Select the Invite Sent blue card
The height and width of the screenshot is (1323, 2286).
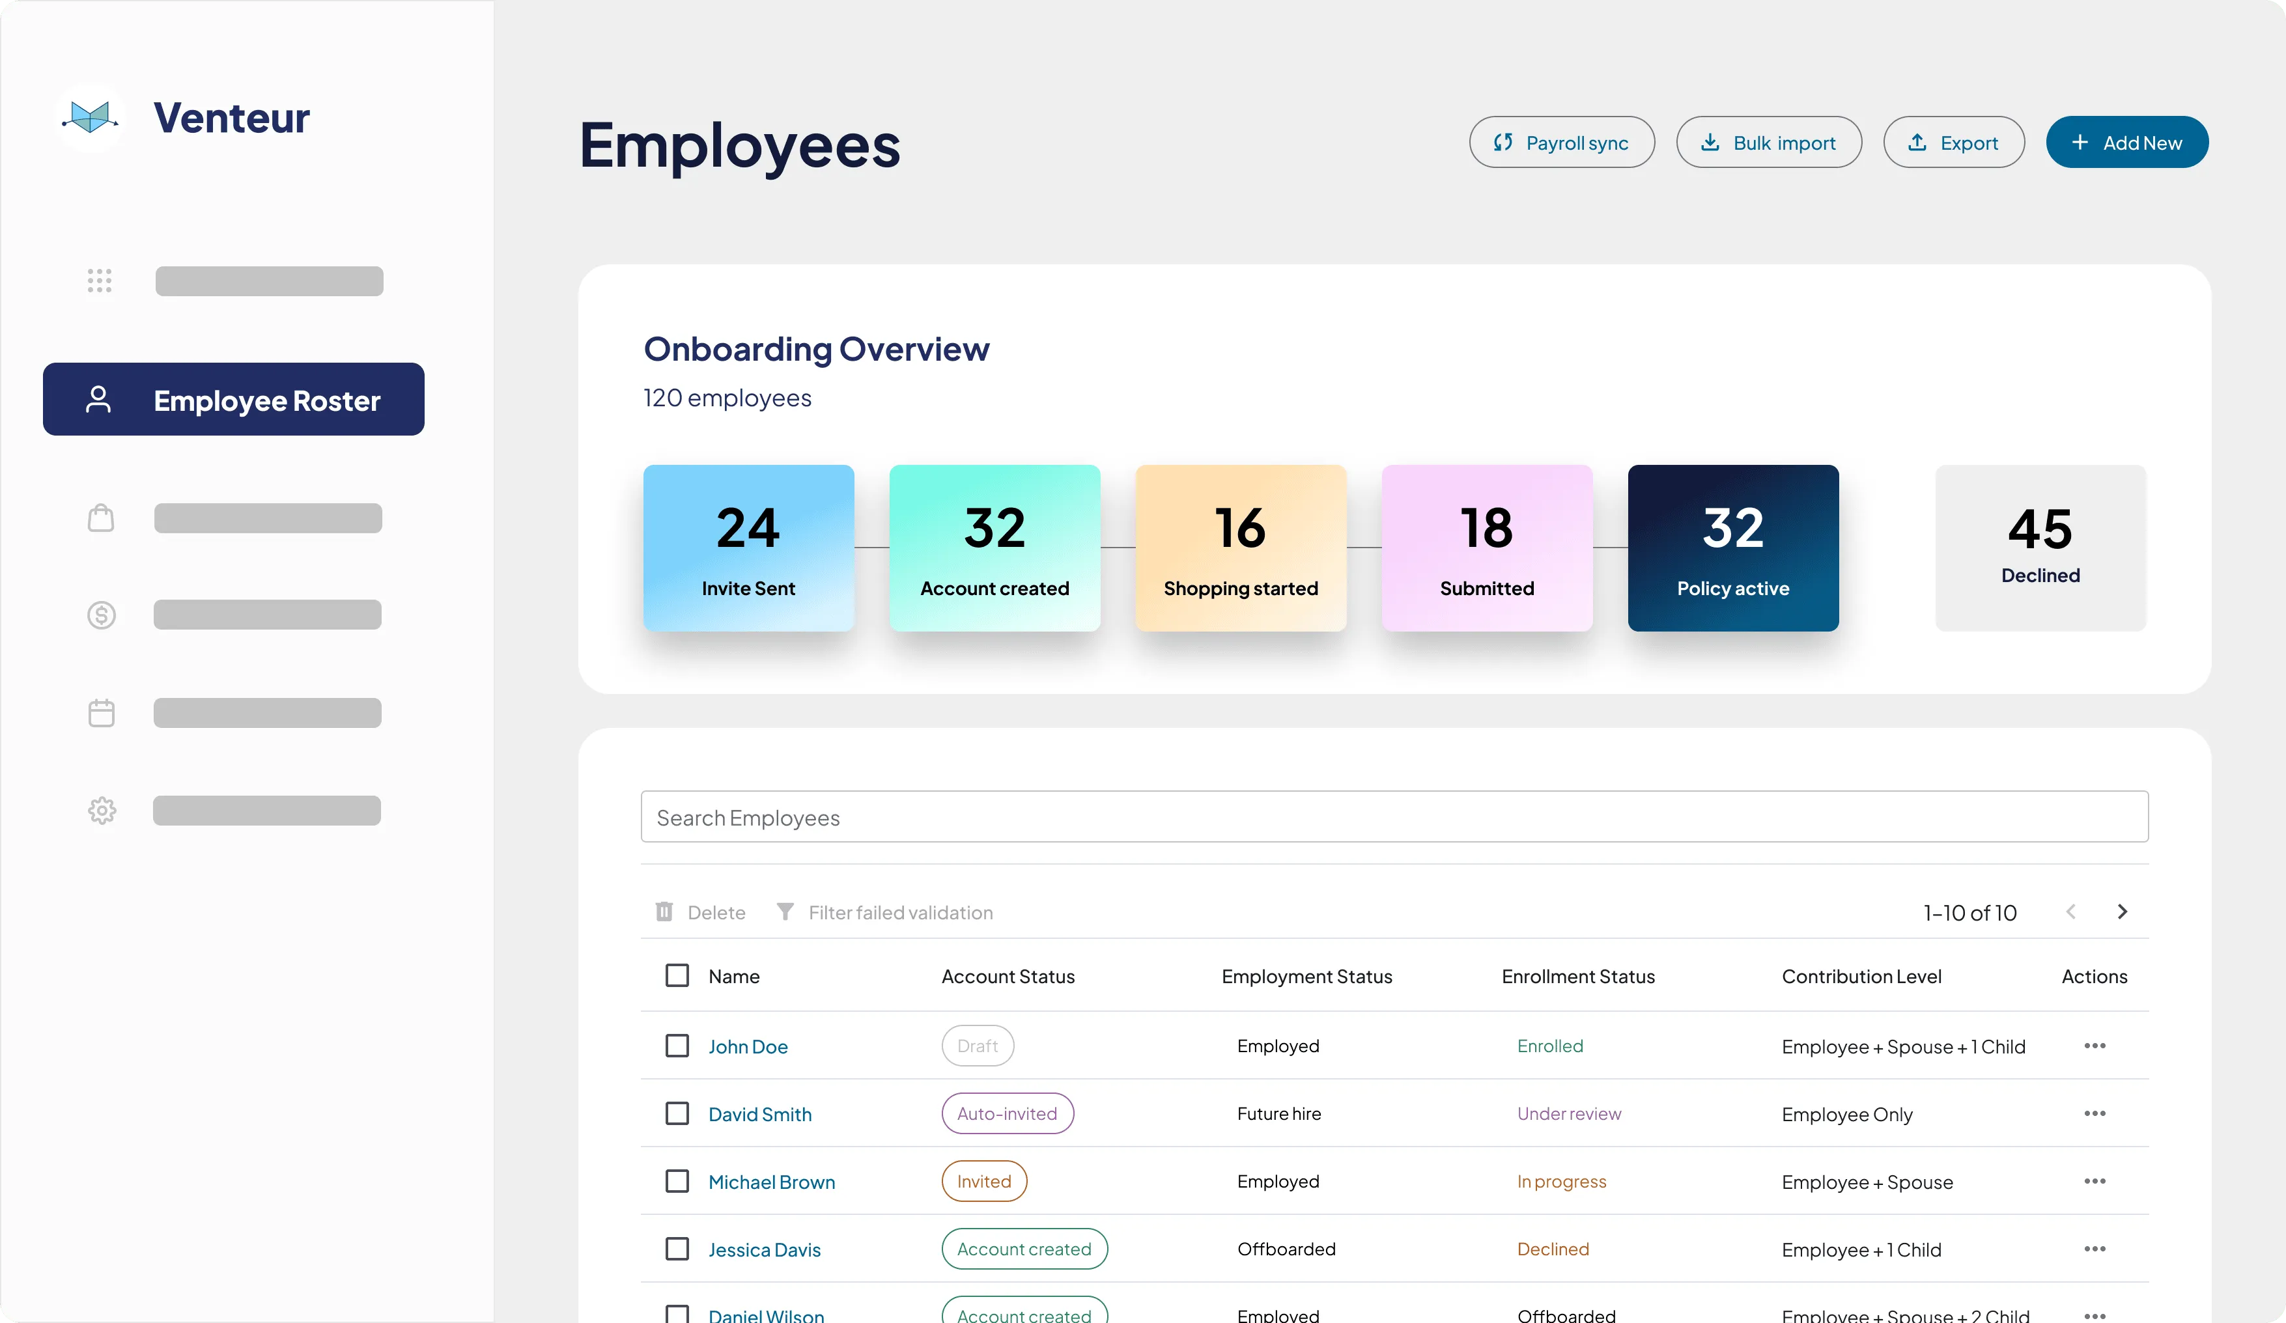(x=748, y=548)
